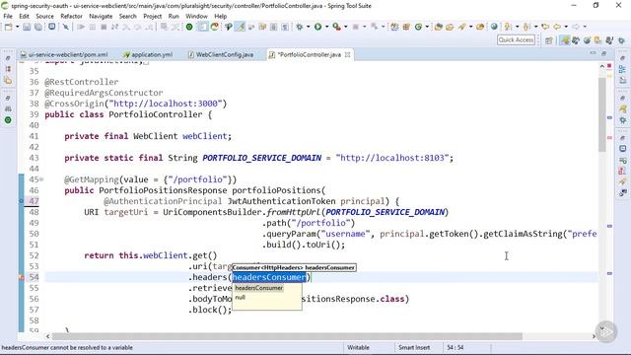
Task: Expand the New Java Class dropdown arrow
Action: [427, 27]
